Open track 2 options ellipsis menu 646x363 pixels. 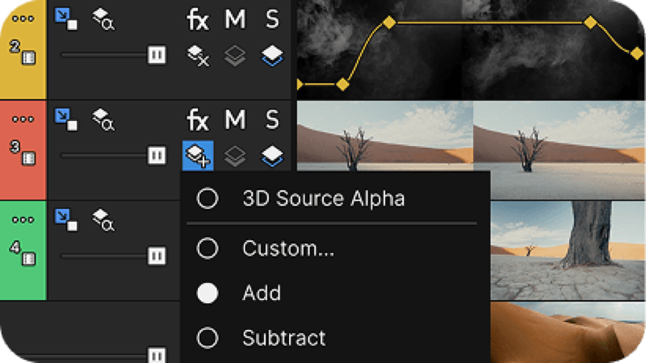pyautogui.click(x=23, y=19)
